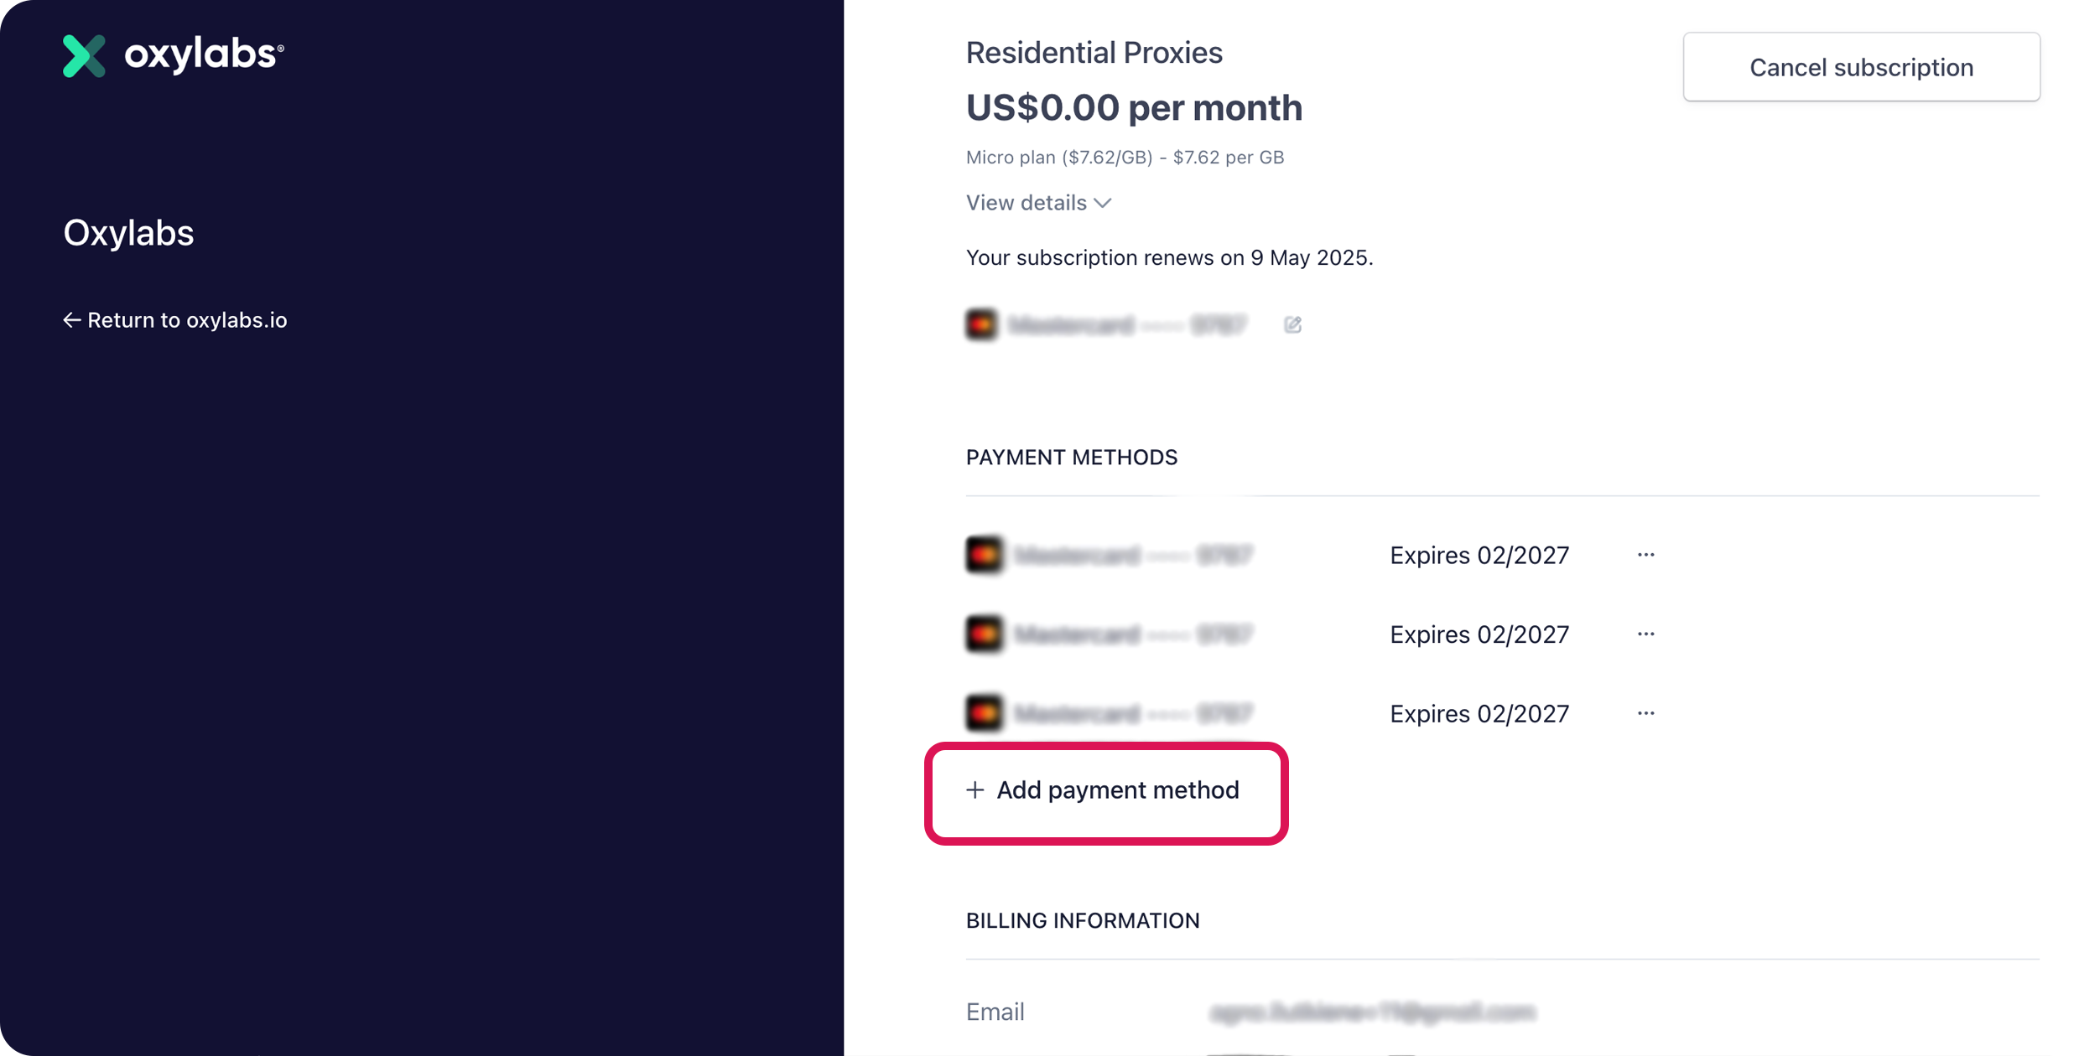This screenshot has width=2079, height=1056.
Task: Select the first card's Expires 02/2027 text
Action: [x=1479, y=555]
